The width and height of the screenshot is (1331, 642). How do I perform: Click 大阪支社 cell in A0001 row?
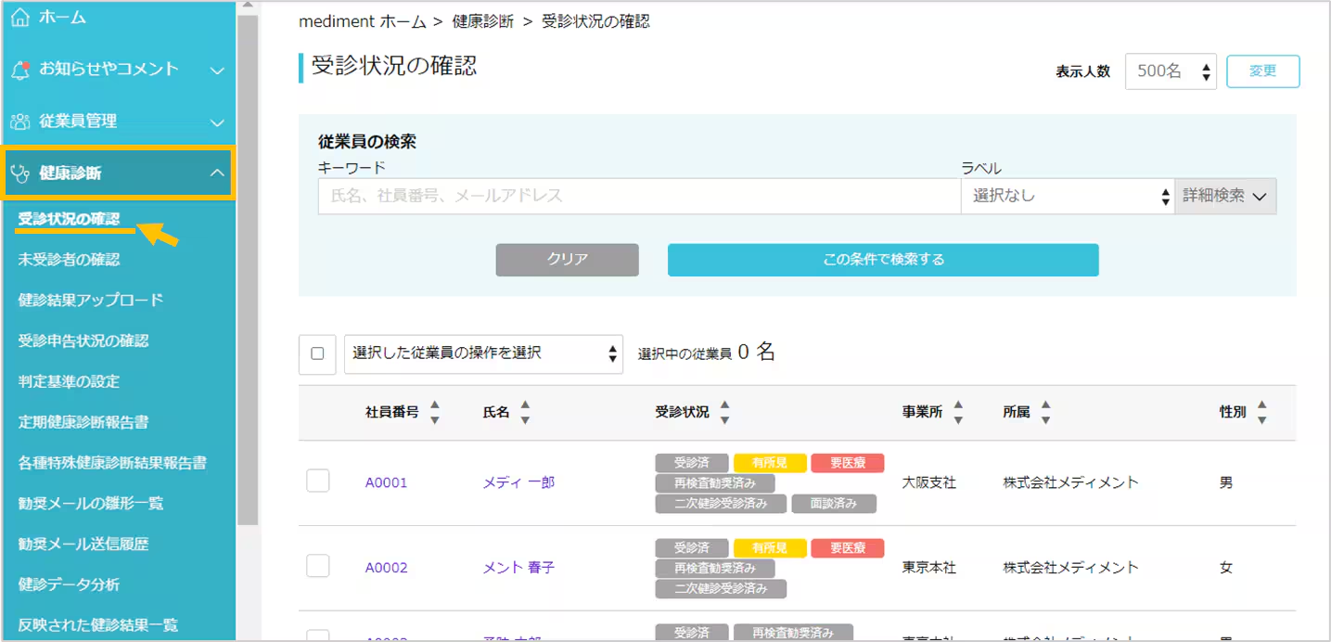point(928,482)
